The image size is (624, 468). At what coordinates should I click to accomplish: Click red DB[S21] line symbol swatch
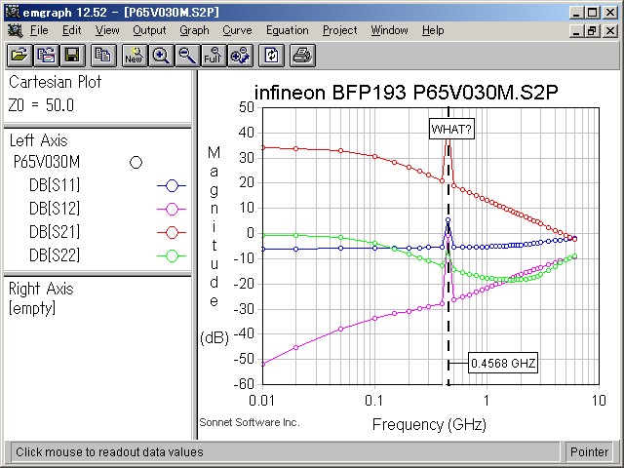pyautogui.click(x=172, y=232)
